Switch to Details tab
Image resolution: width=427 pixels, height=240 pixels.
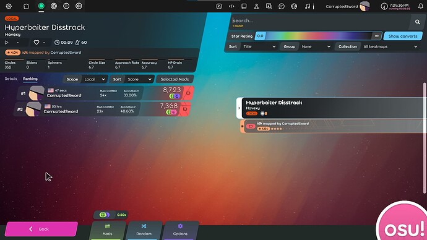(11, 79)
